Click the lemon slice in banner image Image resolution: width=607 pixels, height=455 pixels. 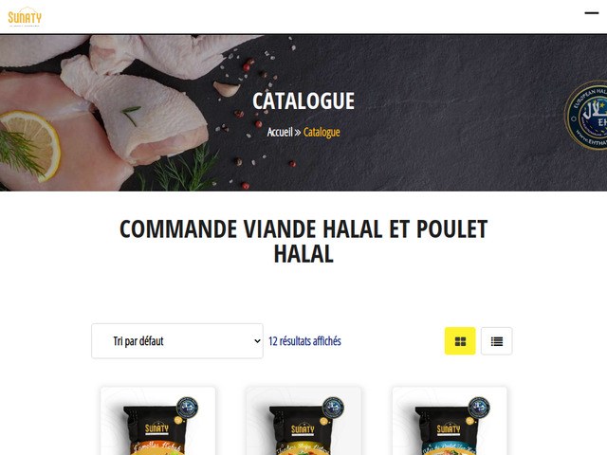click(30, 145)
